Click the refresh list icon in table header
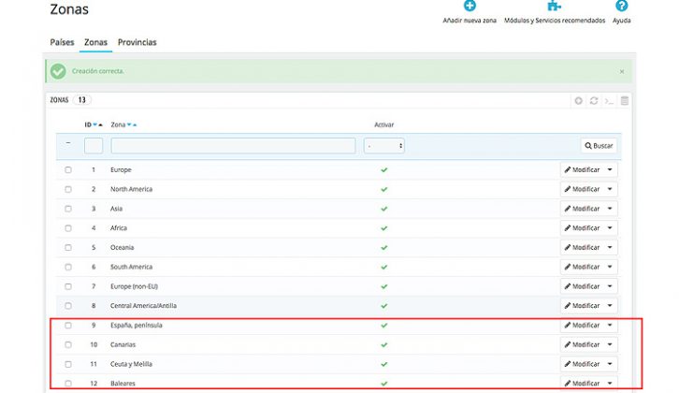 [594, 100]
